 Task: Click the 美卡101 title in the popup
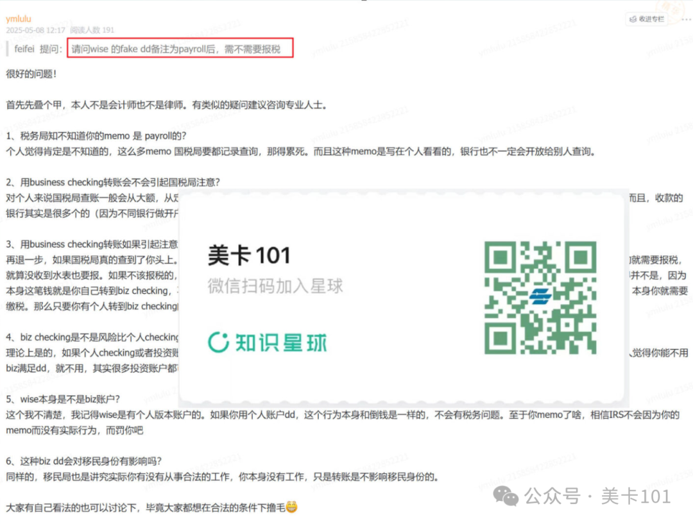point(250,253)
